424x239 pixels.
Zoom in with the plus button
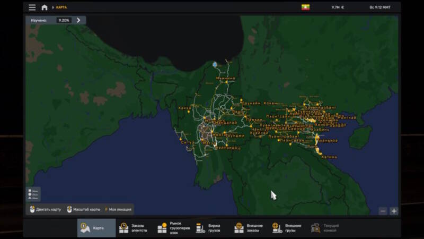coord(394,211)
